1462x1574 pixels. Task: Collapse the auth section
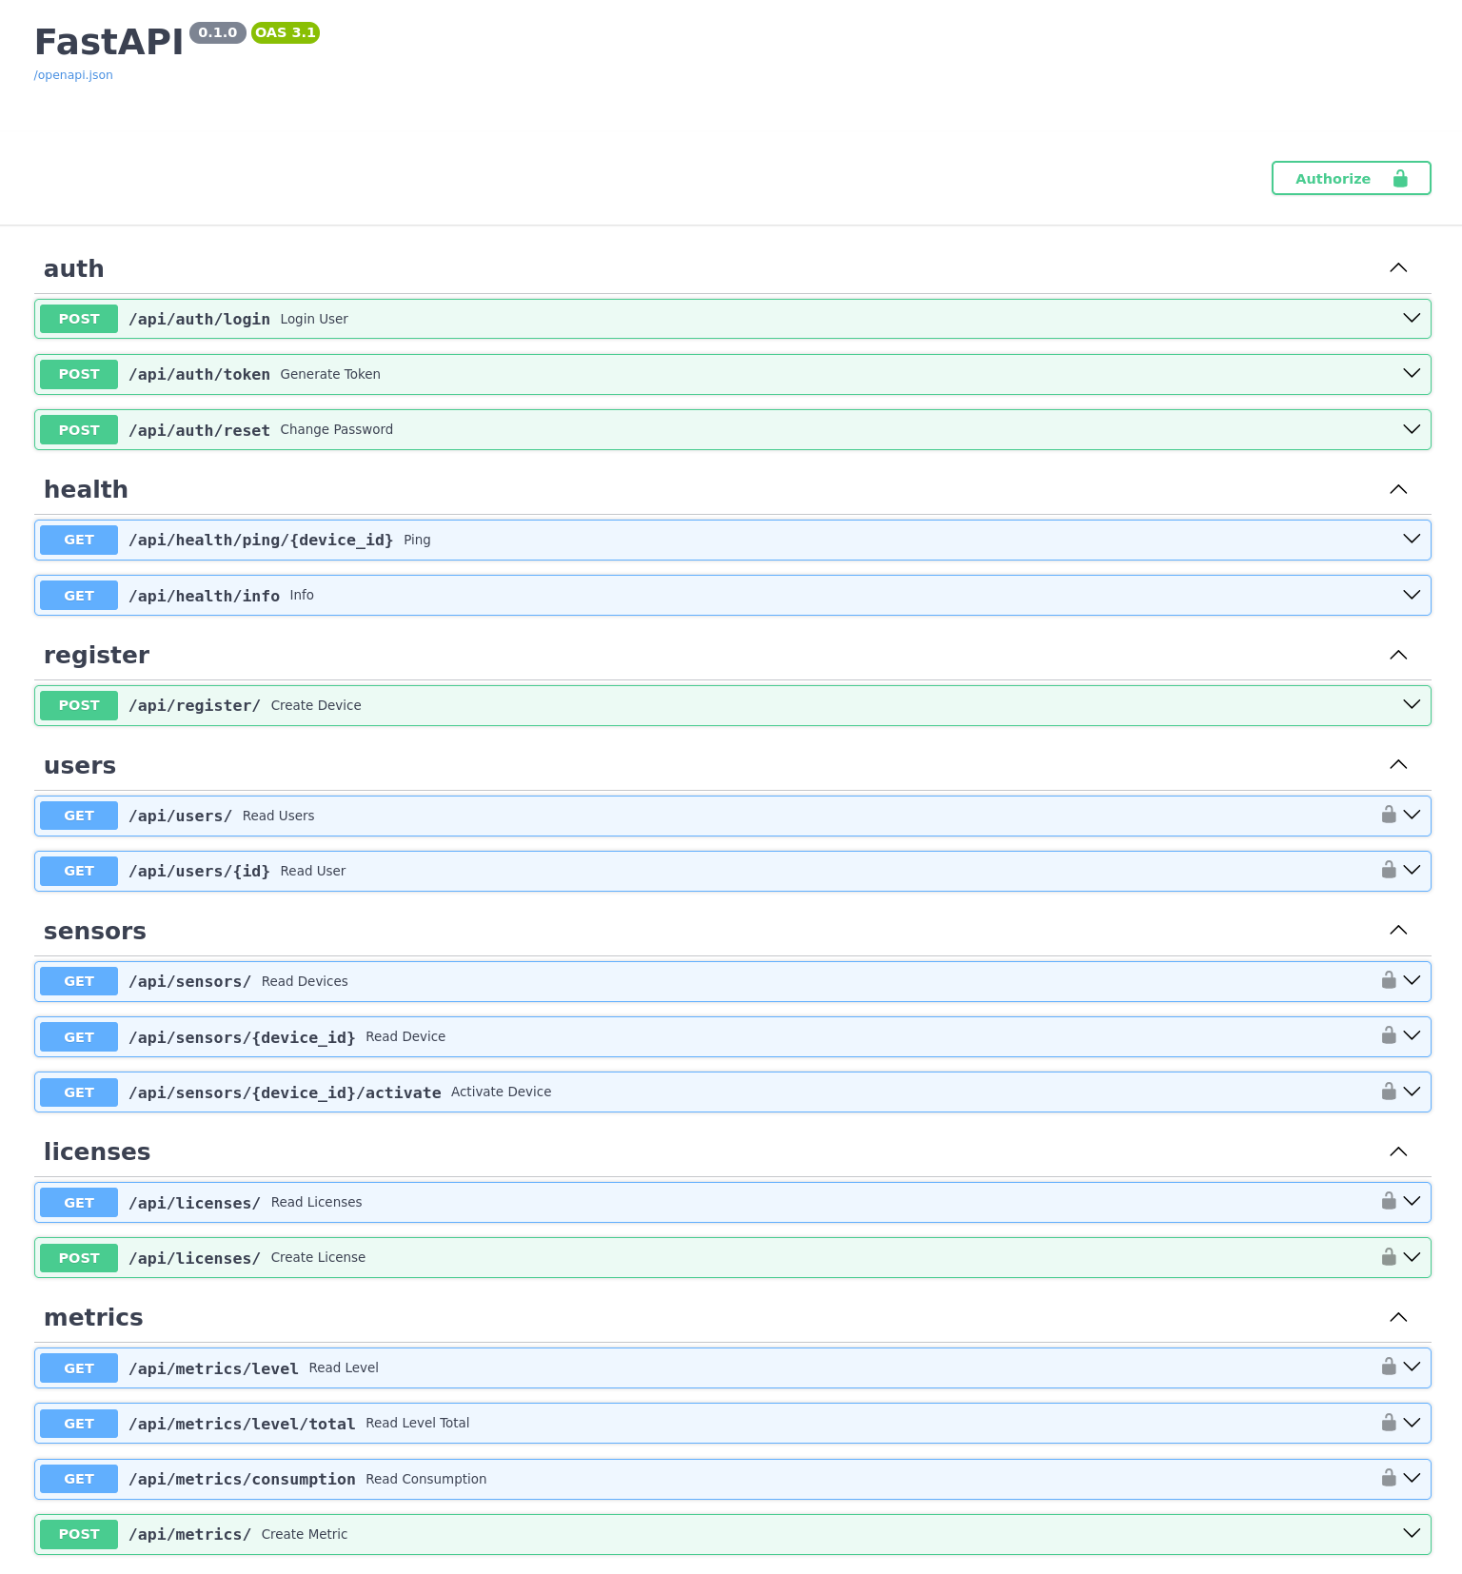click(1397, 268)
